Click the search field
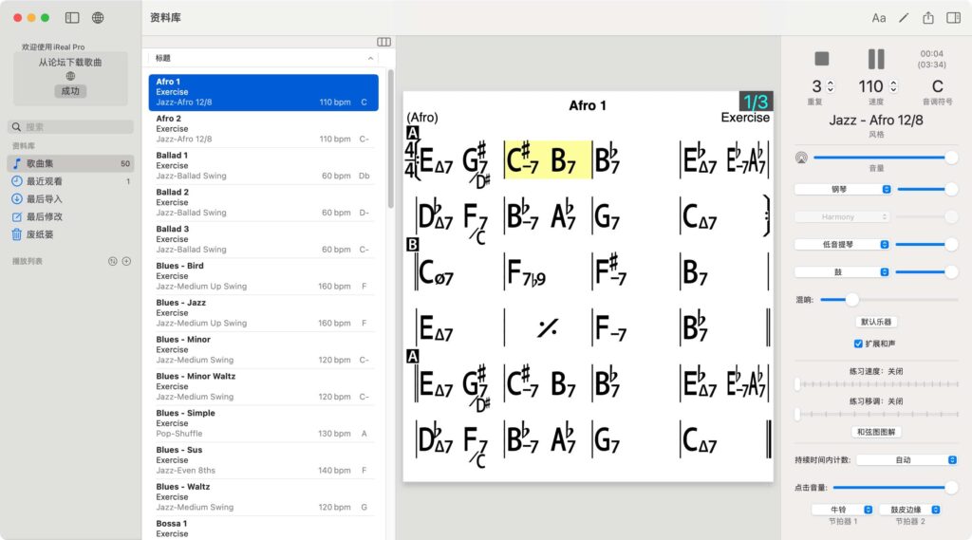Screen dimensions: 972x540 point(70,127)
